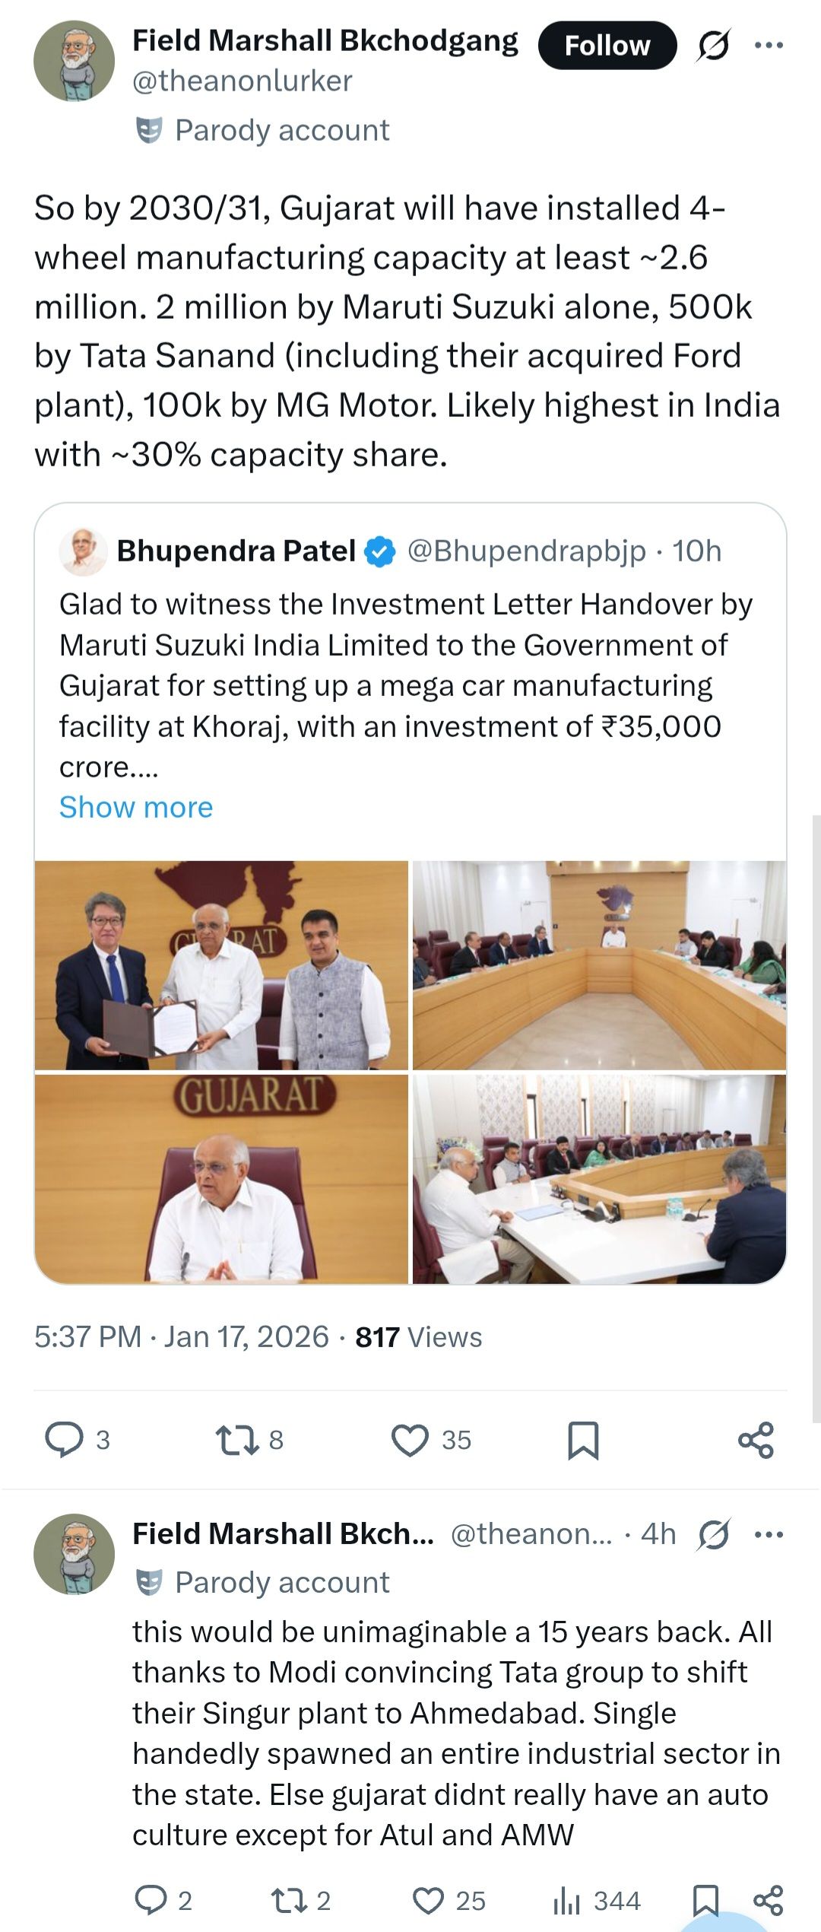Open Field Marshall Bkchodgang profile avatar
Image resolution: width=821 pixels, height=1932 pixels.
pyautogui.click(x=74, y=61)
